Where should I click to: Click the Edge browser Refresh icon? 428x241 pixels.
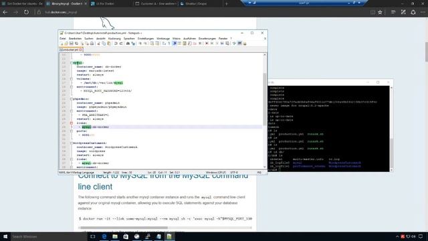coord(26,12)
